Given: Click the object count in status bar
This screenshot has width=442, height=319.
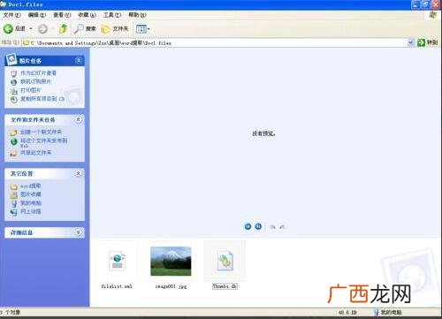Looking at the screenshot, I should [11, 312].
